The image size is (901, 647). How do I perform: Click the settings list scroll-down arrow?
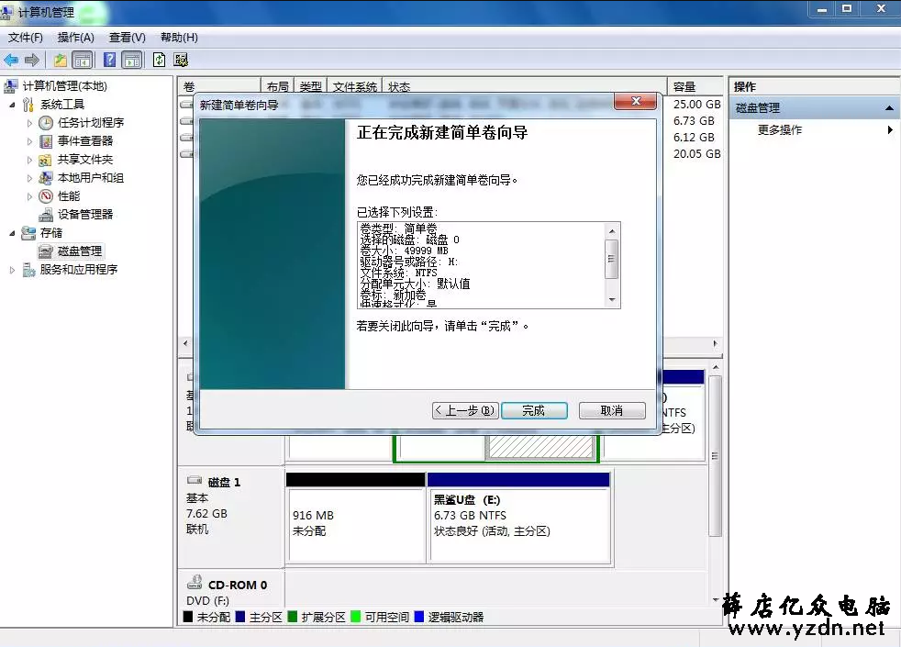point(612,300)
